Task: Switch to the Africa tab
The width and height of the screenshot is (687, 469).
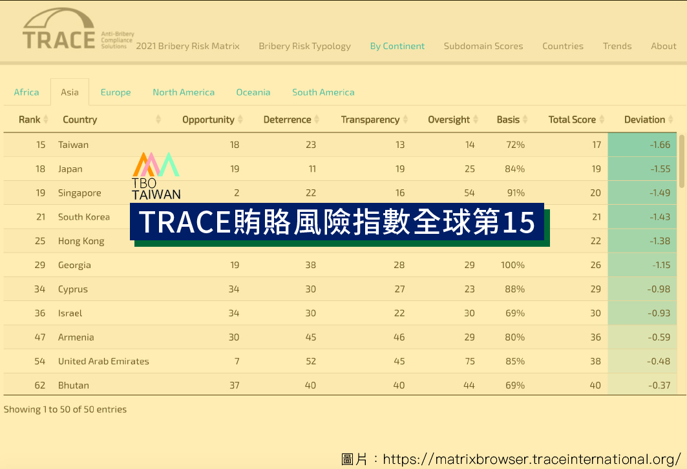Action: [26, 92]
